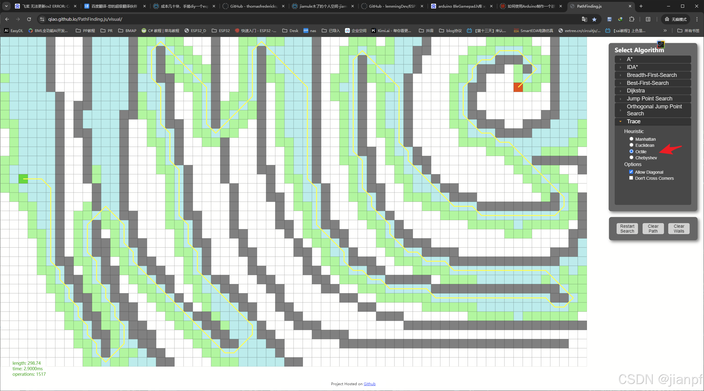
Task: Select the Manhattan heuristic radio button
Action: tap(631, 139)
